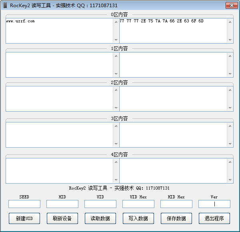Click scroll-up arrow of 3区 left text area

click(116, 126)
